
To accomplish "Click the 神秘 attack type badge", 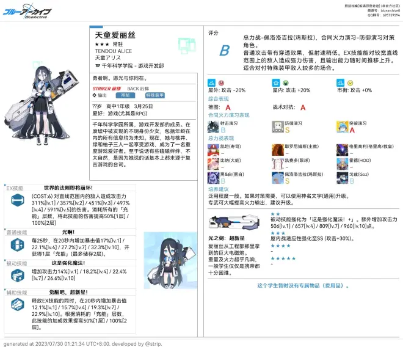I will click(x=126, y=95).
